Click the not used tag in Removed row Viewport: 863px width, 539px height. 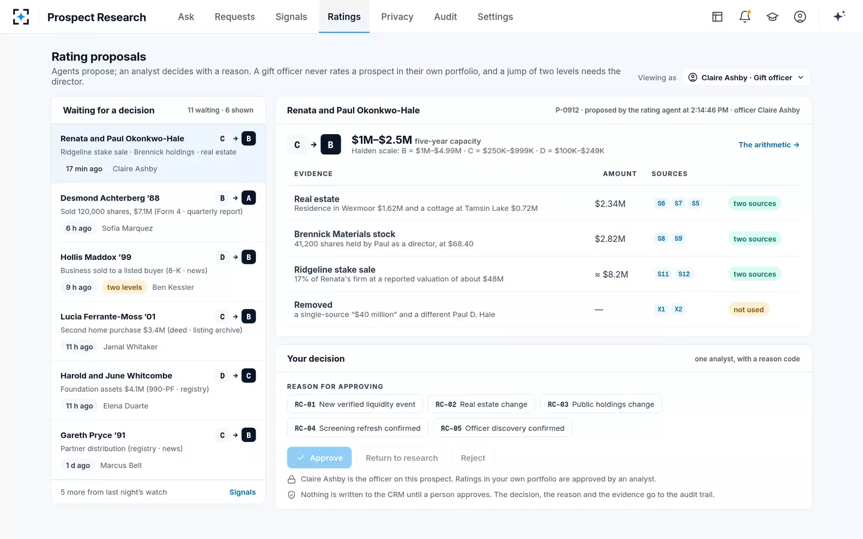(749, 310)
